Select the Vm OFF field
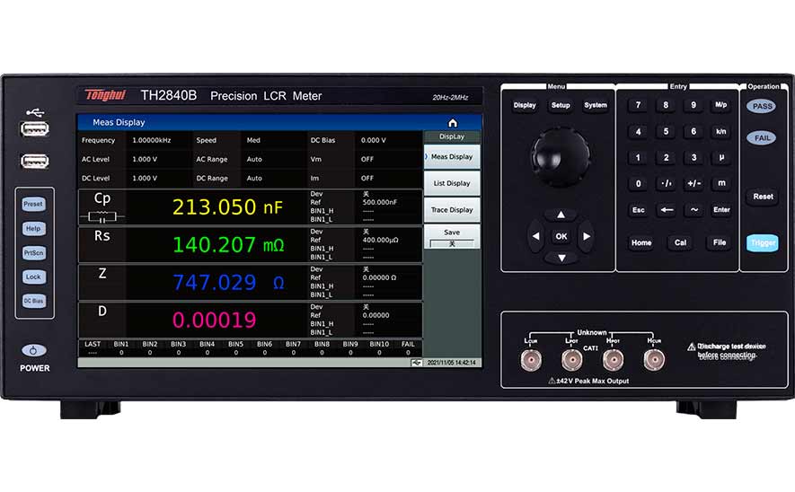The width and height of the screenshot is (795, 492). [367, 159]
